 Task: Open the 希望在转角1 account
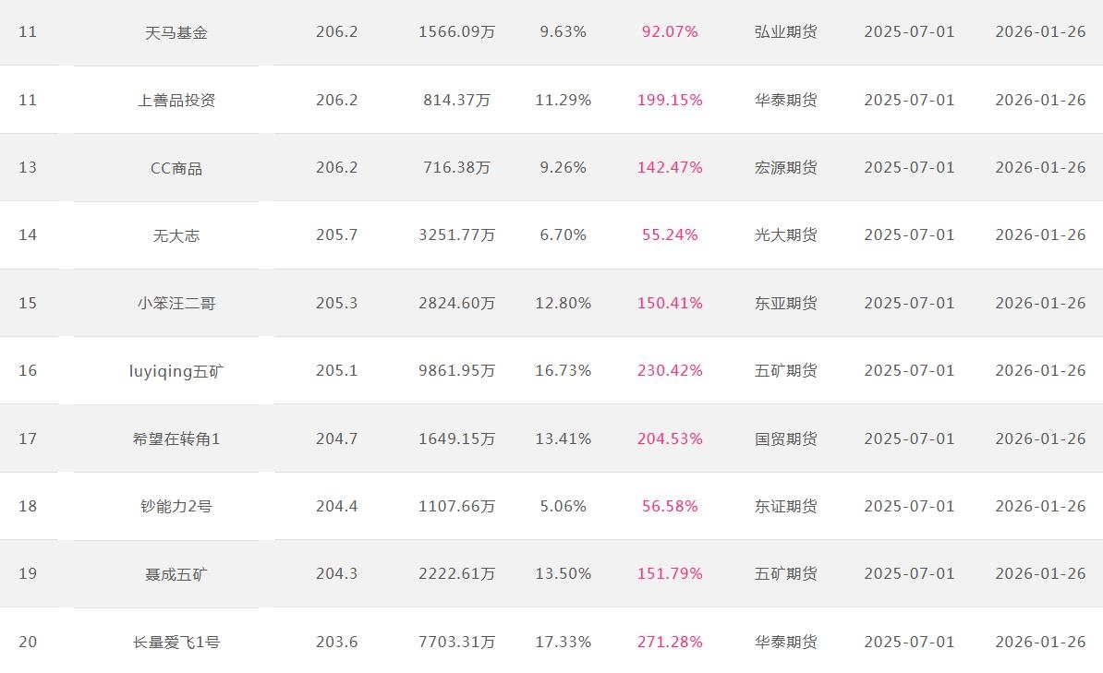click(176, 439)
